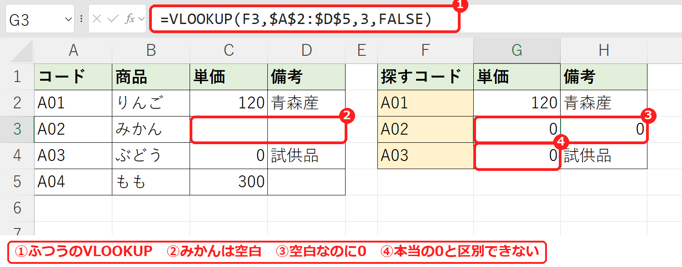The image size is (682, 267).
Task: Click the 商品 header cell
Action: click(x=151, y=77)
